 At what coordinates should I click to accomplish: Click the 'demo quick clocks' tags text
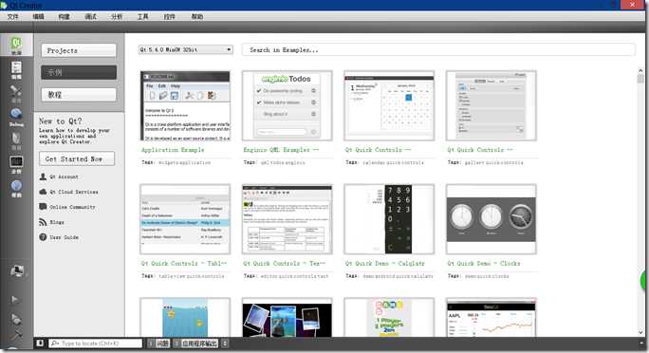(487, 276)
